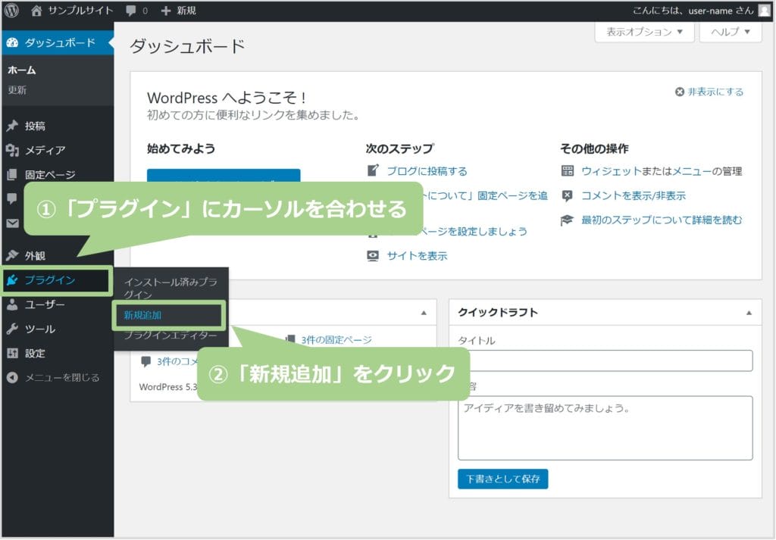Screen dimensions: 776x540
Task: Open the ホーム submenu item
Action: tap(22, 70)
